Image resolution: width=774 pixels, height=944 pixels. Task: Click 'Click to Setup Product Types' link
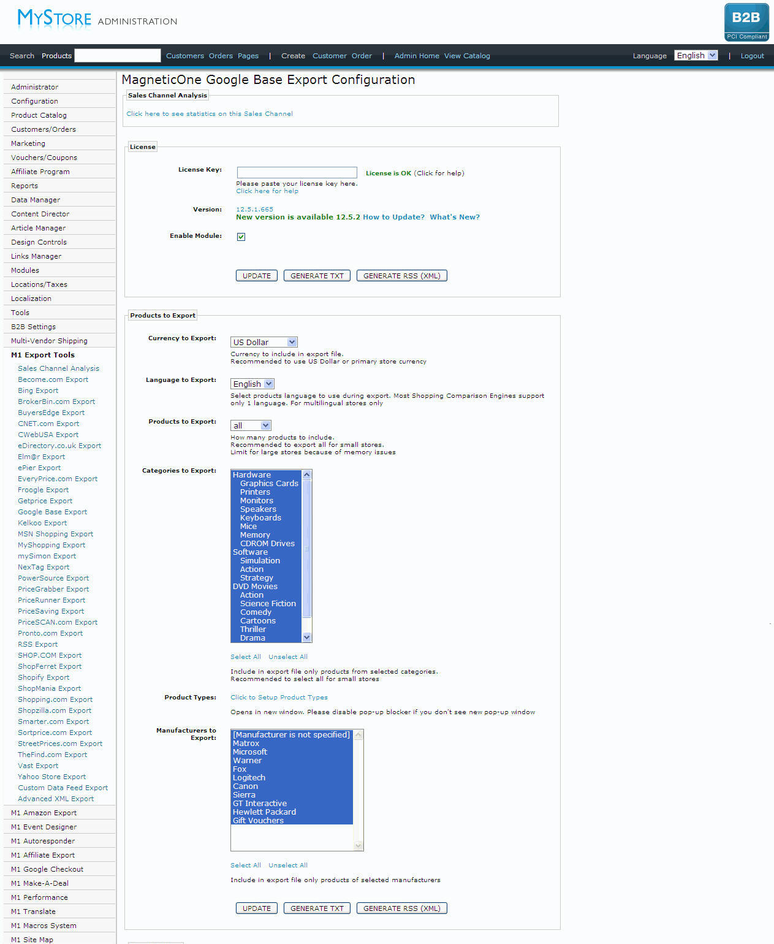[x=279, y=697]
